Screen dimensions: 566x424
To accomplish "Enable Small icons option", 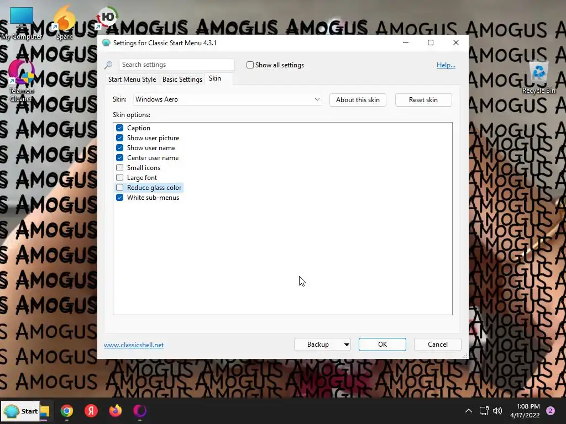I will point(120,168).
